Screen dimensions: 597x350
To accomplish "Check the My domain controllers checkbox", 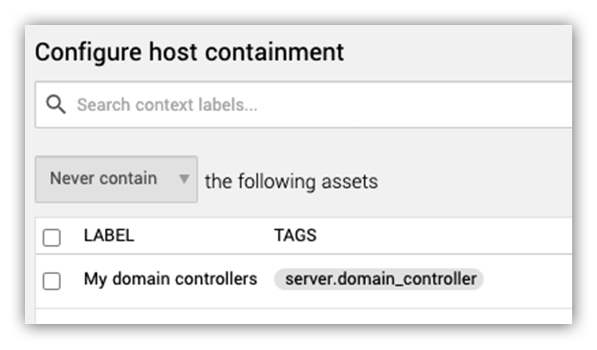I will (x=52, y=281).
